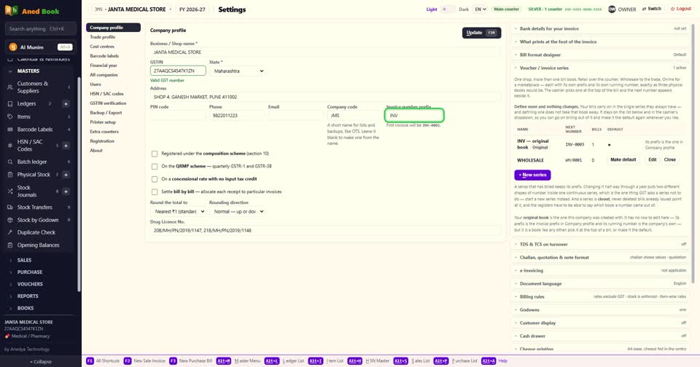Add a new HSN / SAC code
The image size is (700, 367).
coord(66,146)
